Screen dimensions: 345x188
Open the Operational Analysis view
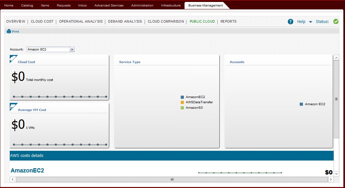click(x=81, y=22)
